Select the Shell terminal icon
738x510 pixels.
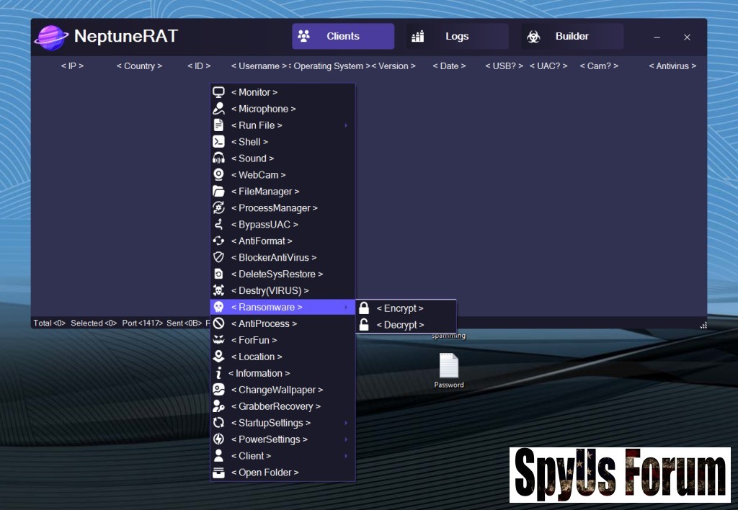pyautogui.click(x=218, y=142)
